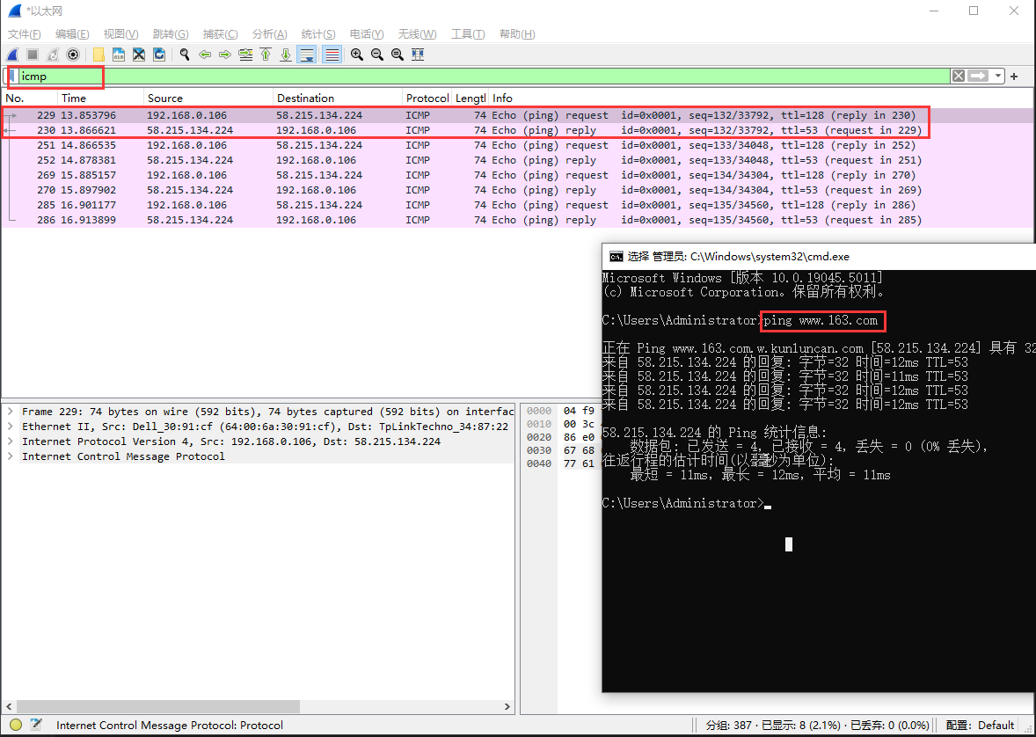Open the 统计(S) menu
This screenshot has width=1036, height=737.
coord(317,33)
